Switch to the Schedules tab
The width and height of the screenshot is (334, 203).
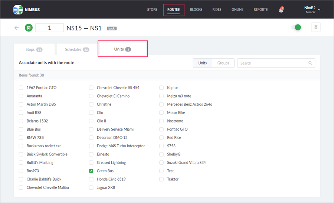click(77, 50)
